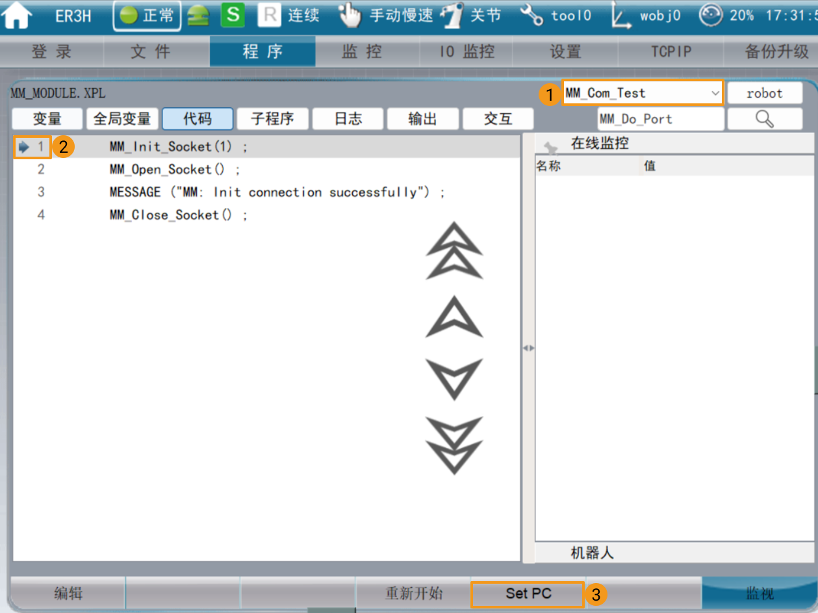The width and height of the screenshot is (818, 613).
Task: Select line 2 MM_Open_Socket()
Action: pos(266,170)
